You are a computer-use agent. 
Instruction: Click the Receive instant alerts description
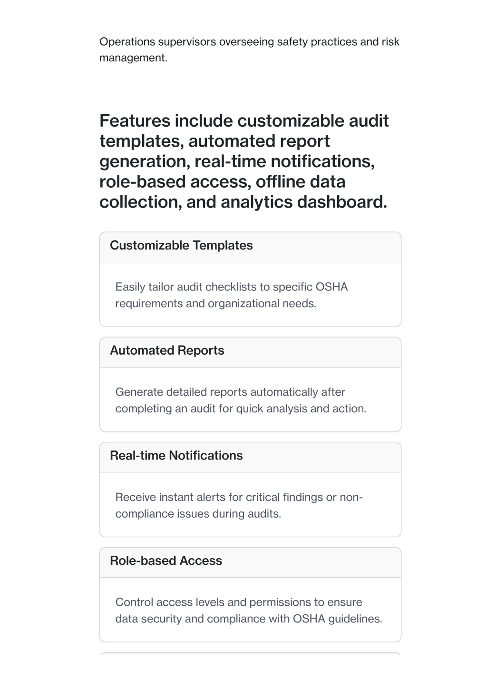pos(239,506)
